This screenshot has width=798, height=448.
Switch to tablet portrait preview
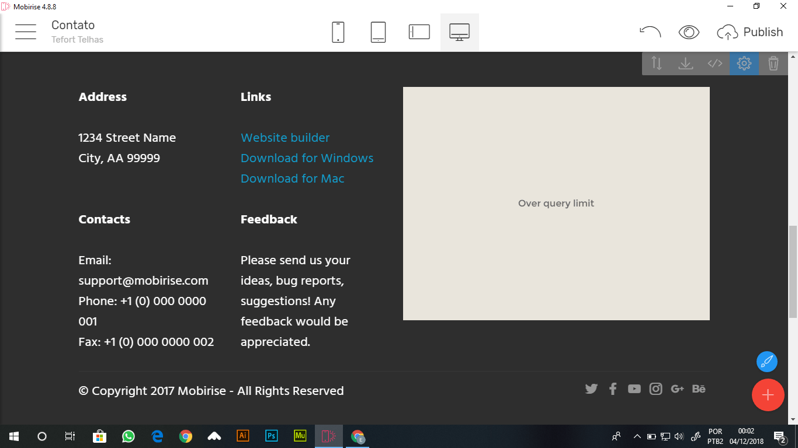point(378,32)
